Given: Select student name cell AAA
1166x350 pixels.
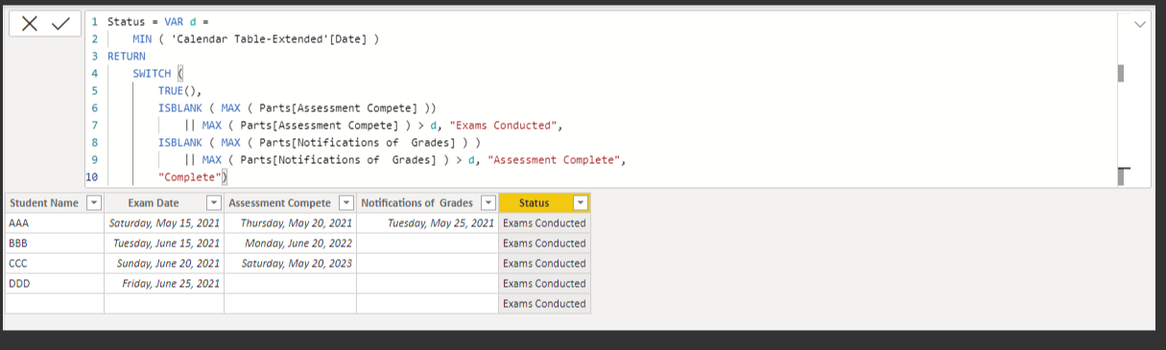Looking at the screenshot, I should coord(55,223).
